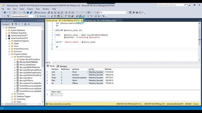Click the Toolbox icon in the toolbar

(137, 13)
